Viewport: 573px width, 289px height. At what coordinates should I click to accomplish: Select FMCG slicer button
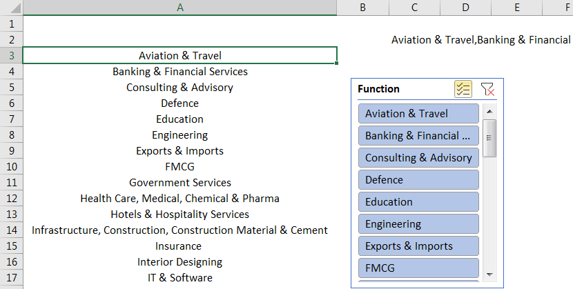coord(418,268)
